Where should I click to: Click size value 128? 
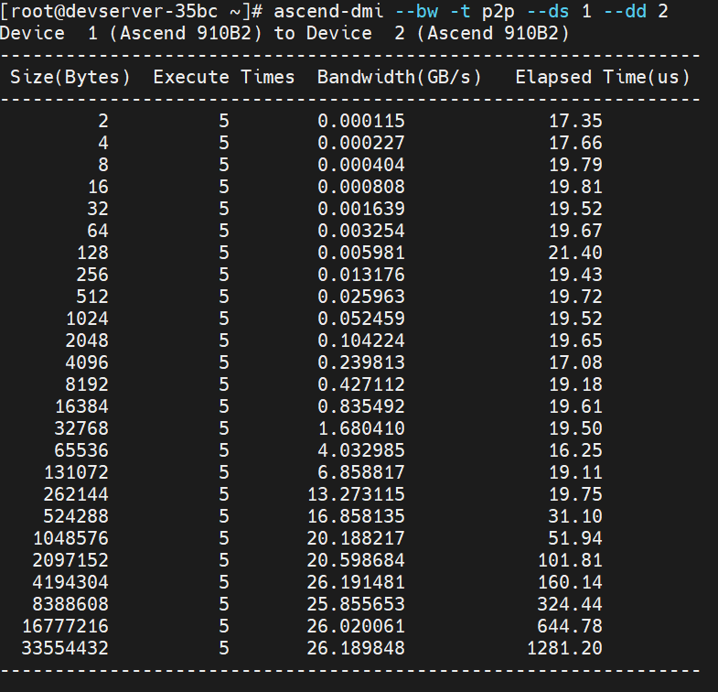pyautogui.click(x=92, y=253)
